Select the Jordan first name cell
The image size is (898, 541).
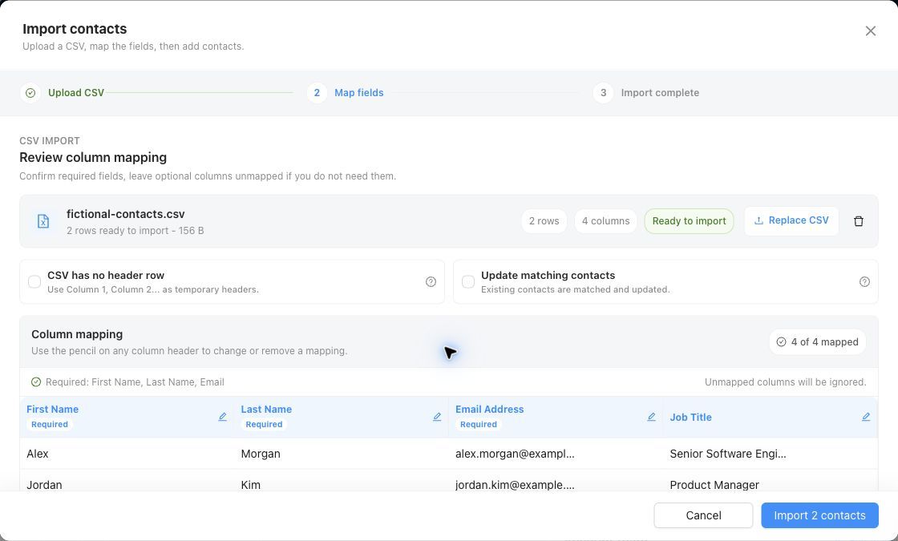click(x=127, y=481)
